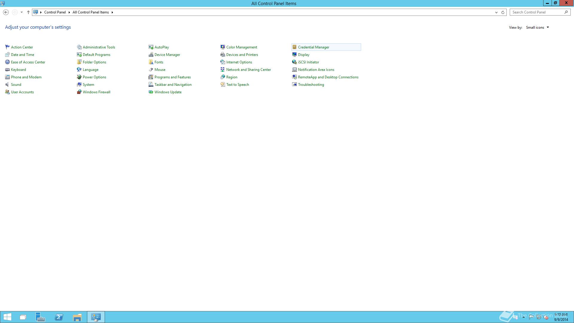Click the Phone and Modem icon
Screen dimensions: 574x323
[x=7, y=77]
